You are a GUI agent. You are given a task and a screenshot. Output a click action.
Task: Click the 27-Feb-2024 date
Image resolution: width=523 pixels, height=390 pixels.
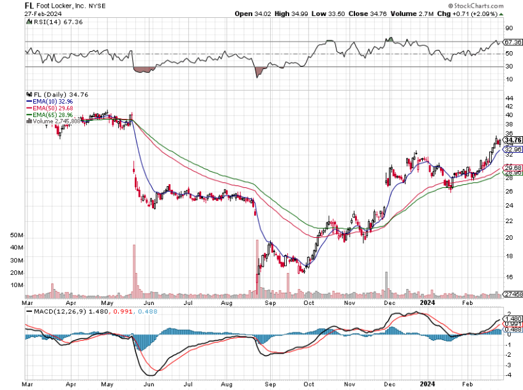pyautogui.click(x=43, y=13)
